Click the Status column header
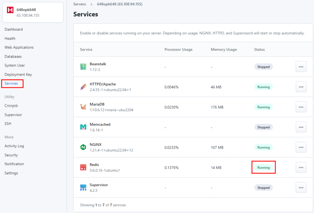 point(259,49)
